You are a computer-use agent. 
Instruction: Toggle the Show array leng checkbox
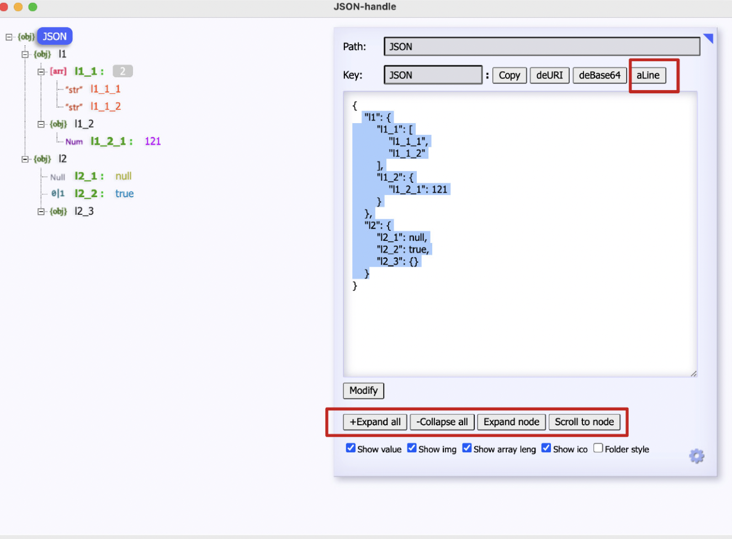[467, 448]
